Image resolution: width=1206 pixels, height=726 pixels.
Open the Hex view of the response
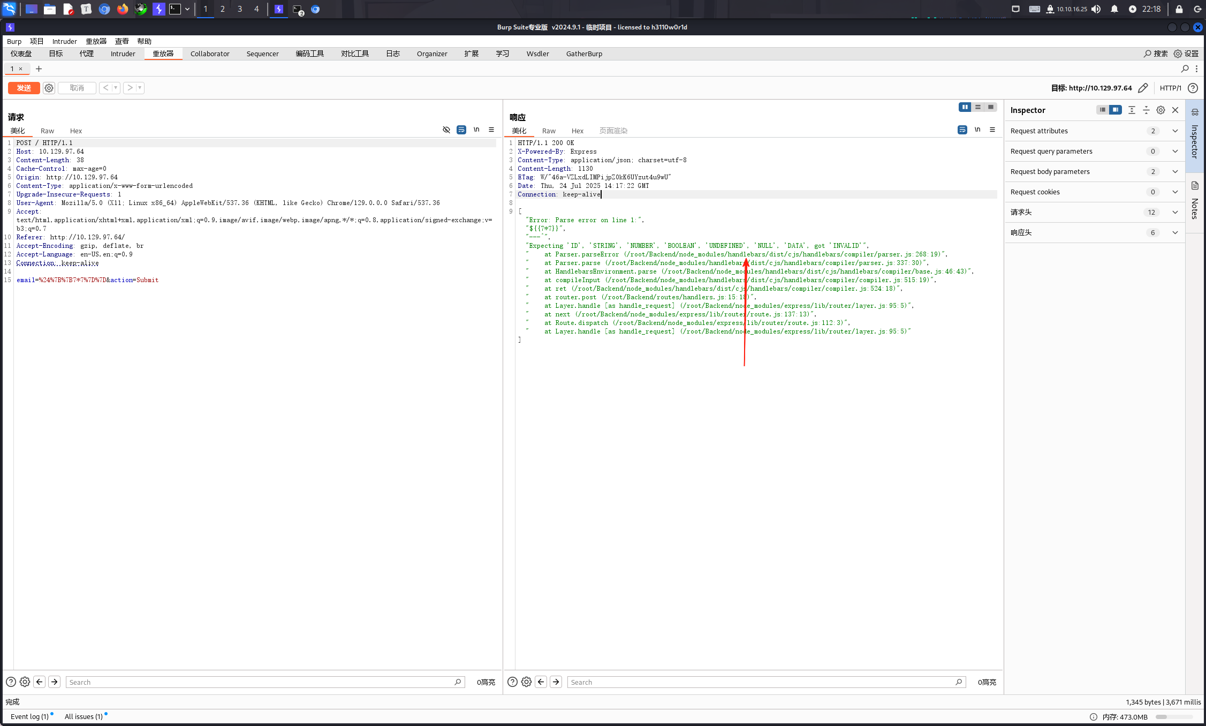pos(577,131)
